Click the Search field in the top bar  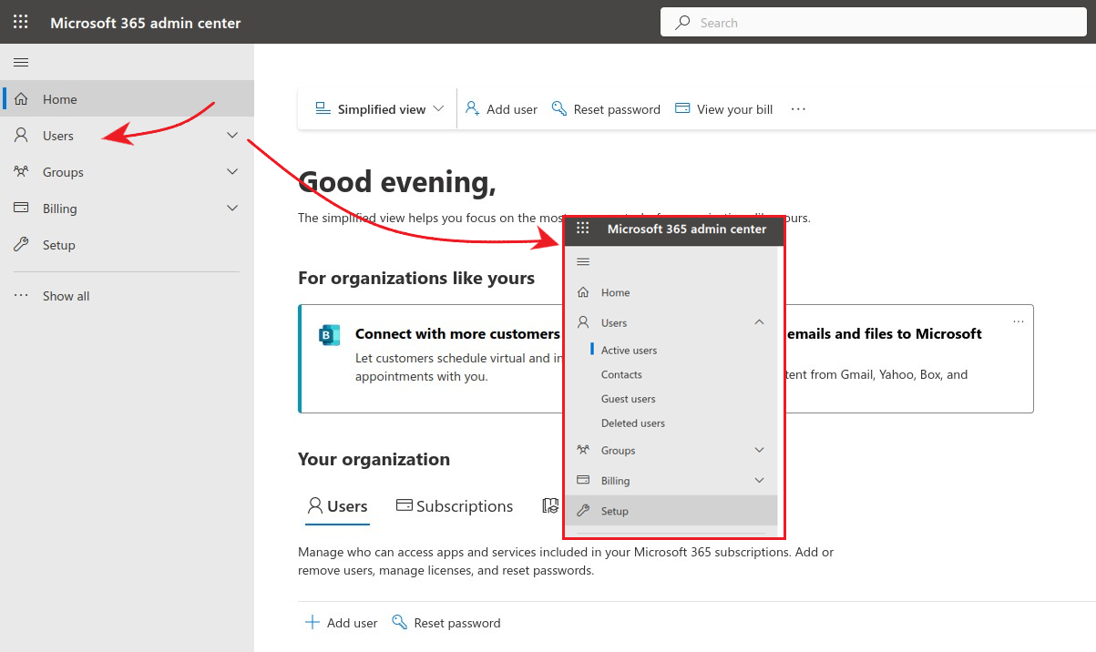pyautogui.click(x=873, y=23)
